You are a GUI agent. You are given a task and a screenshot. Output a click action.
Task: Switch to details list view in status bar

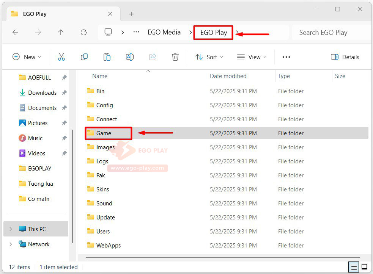click(354, 267)
